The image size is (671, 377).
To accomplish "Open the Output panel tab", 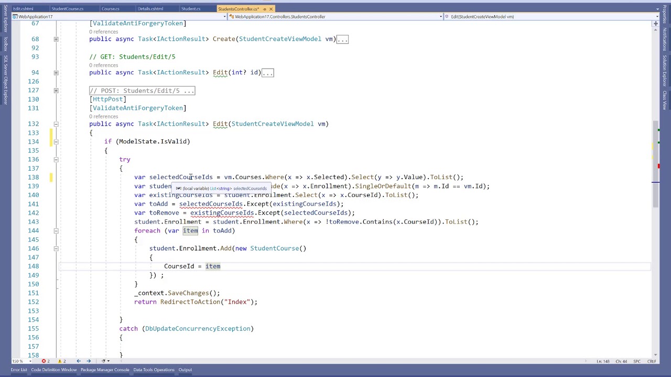I will [185, 370].
